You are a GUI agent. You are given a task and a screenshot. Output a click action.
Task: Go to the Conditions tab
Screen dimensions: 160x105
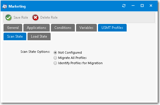pyautogui.click(x=63, y=28)
